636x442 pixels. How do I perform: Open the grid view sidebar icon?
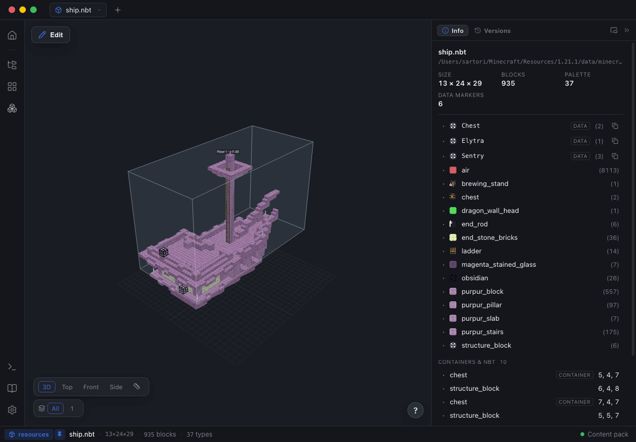[12, 86]
